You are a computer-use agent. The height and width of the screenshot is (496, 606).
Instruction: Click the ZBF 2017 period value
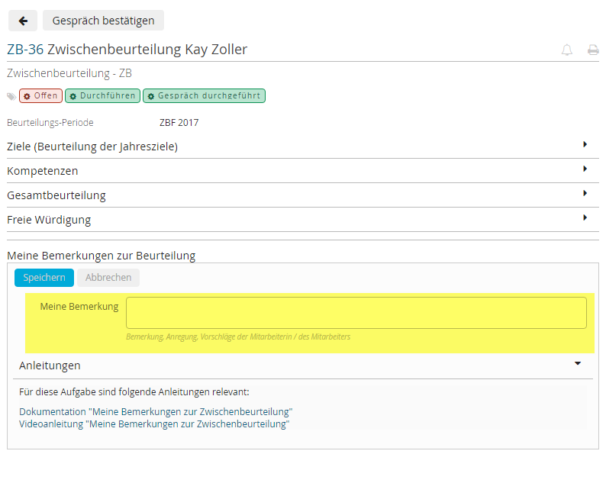point(179,122)
